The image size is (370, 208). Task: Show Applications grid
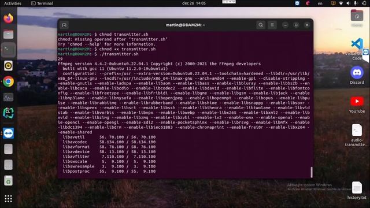point(9,199)
